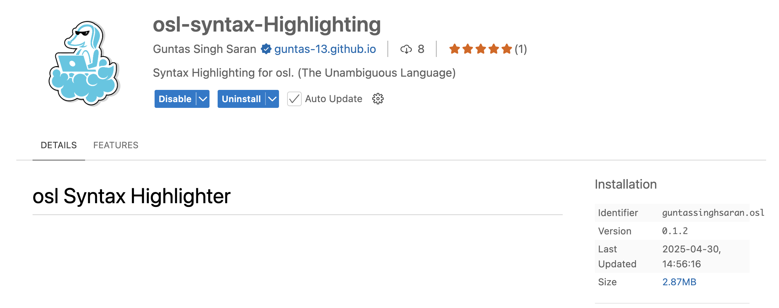Toggle the Auto Update checkbox
Screen dimensions: 779x308
pos(294,99)
